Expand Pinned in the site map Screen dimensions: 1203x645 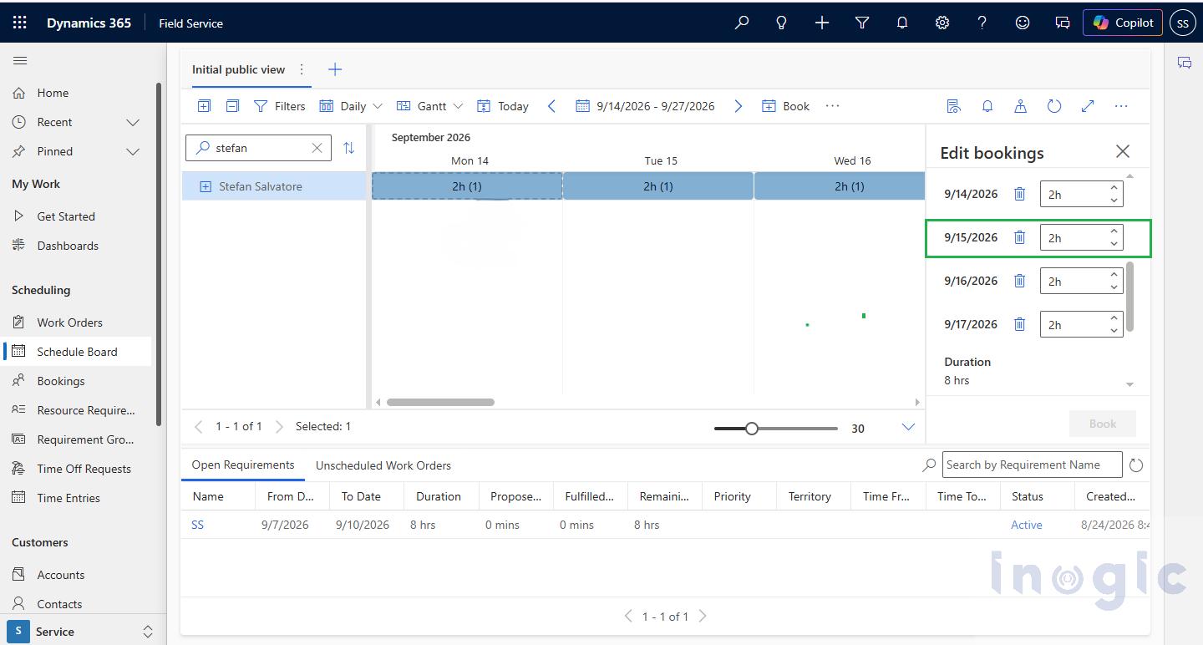tap(133, 151)
